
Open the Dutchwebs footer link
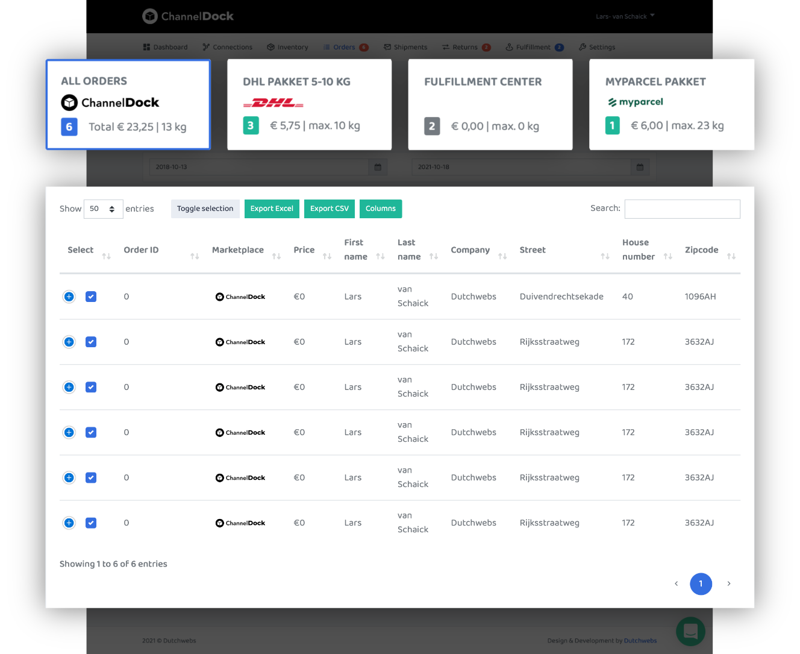click(x=640, y=641)
